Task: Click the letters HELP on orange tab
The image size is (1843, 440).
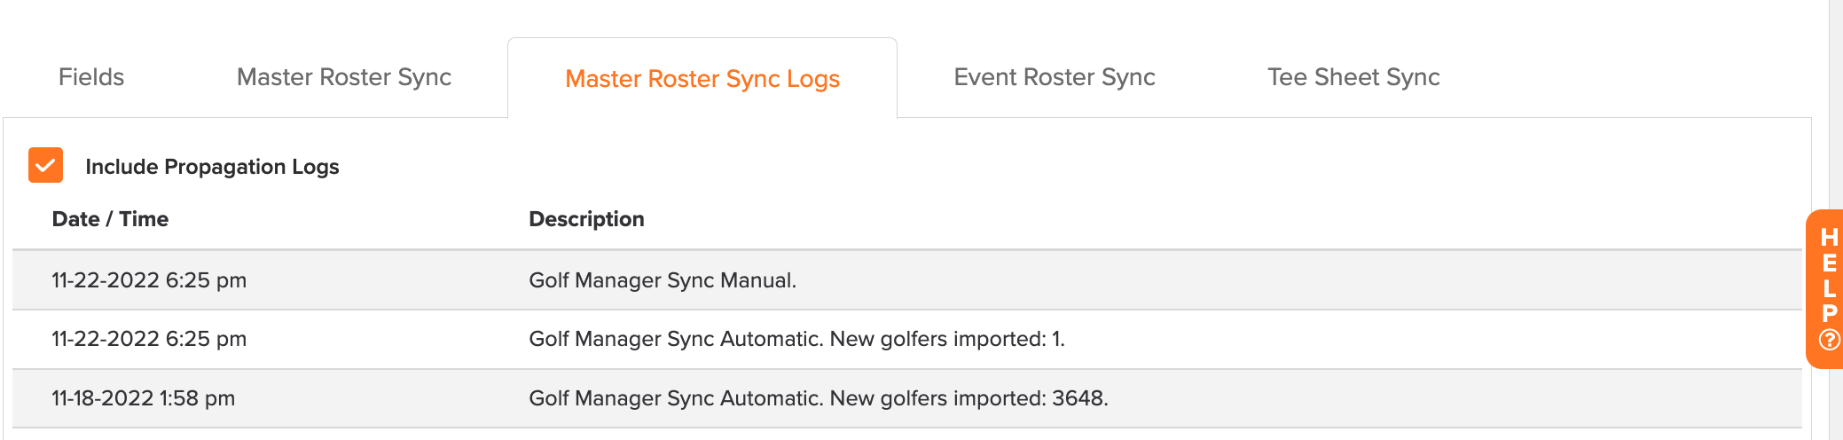Action: (1829, 275)
